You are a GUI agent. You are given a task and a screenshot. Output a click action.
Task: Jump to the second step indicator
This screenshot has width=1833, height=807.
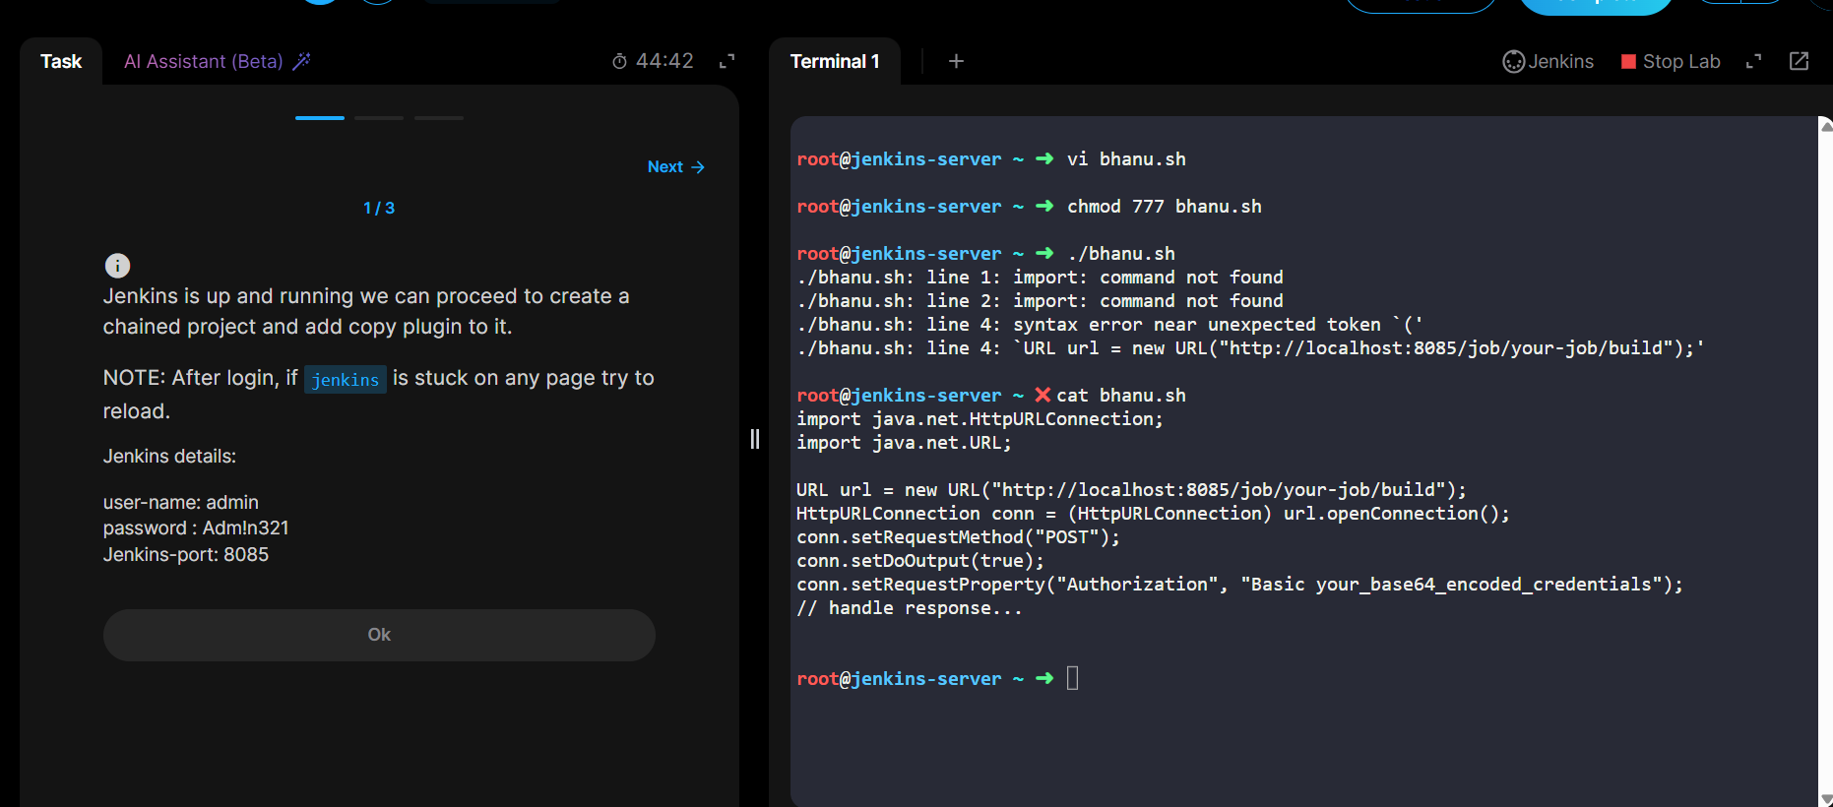point(379,118)
